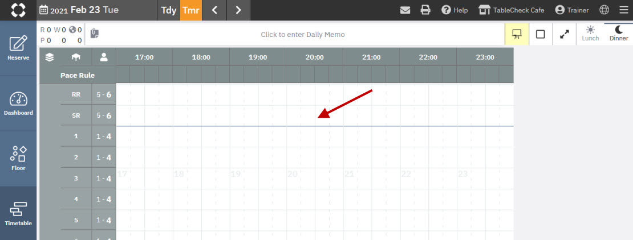Open the messages envelope icon
Screen dimensions: 633x240
(x=405, y=10)
